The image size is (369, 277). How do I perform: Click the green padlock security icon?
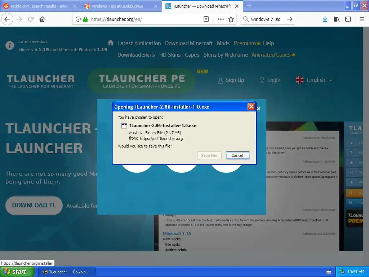85,19
